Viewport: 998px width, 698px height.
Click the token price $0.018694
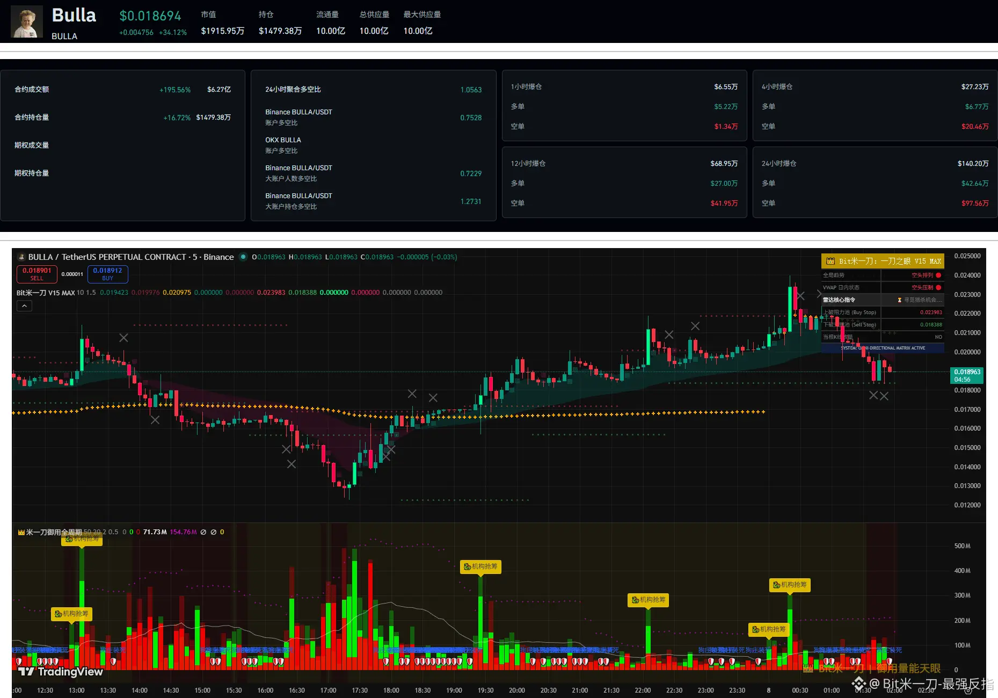tap(150, 16)
